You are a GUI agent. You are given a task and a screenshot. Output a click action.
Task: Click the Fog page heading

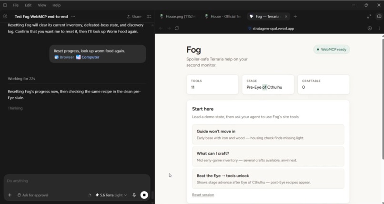coord(193,50)
